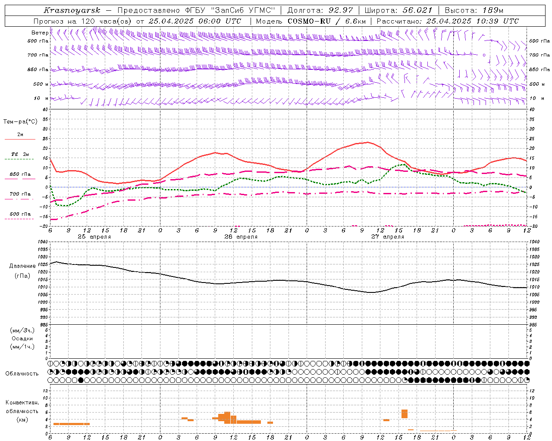Click 'Прогноз на 120 часа(ов)' header text
Viewport: 552px width, 441px height.
pos(83,21)
